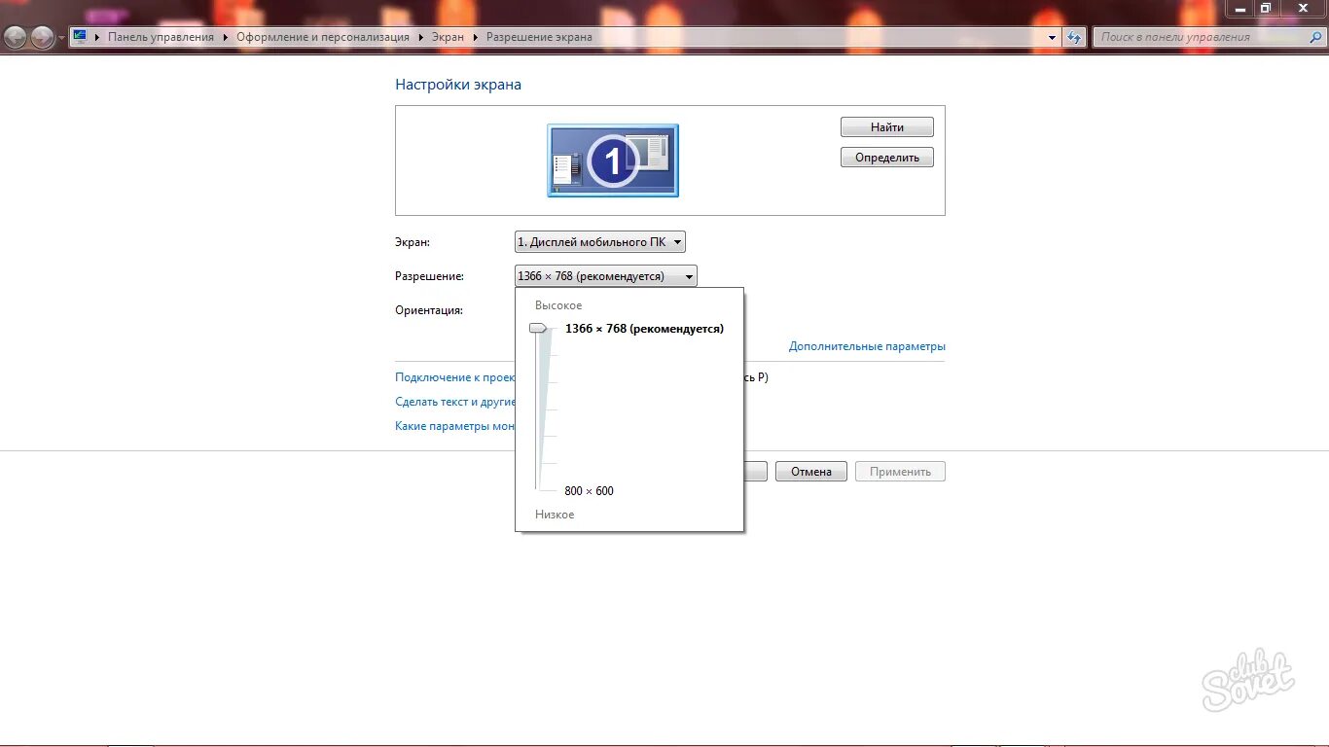This screenshot has width=1329, height=747.
Task: Open breadcrumb arrow after Экран
Action: click(476, 37)
